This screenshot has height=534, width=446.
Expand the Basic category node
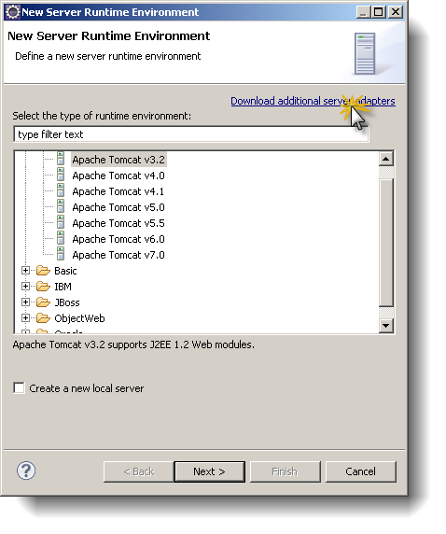[25, 271]
